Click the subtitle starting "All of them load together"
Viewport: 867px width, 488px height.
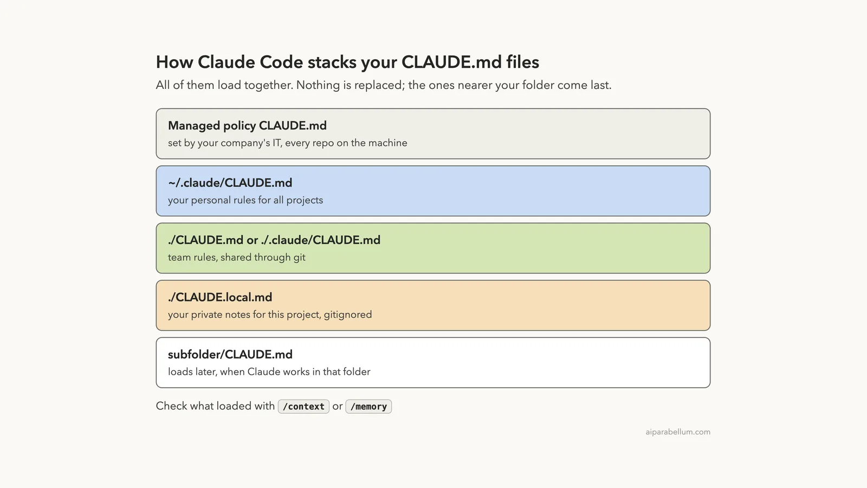(x=384, y=85)
